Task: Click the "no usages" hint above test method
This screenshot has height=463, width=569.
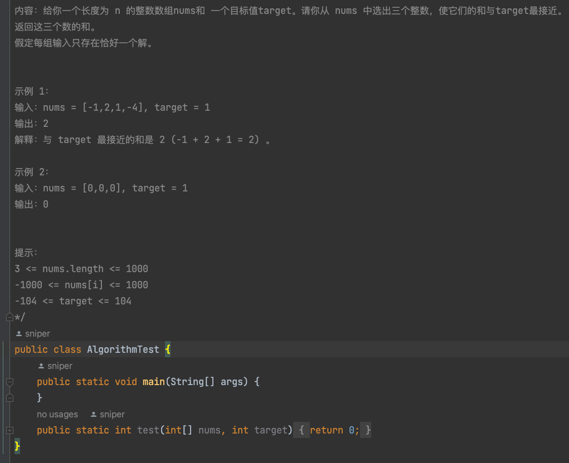Action: click(x=57, y=415)
